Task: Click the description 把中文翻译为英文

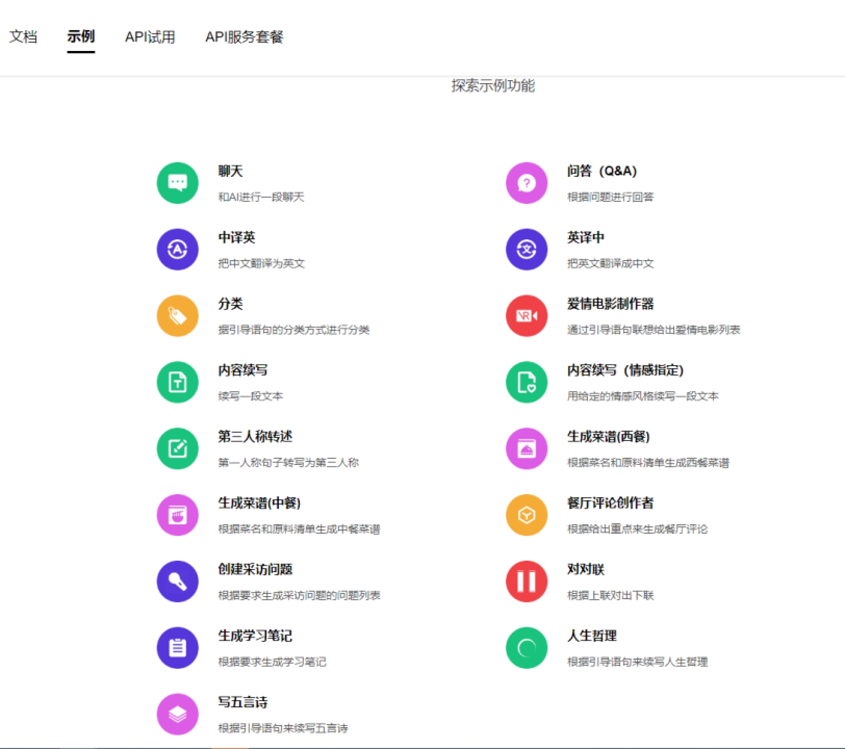Action: [262, 263]
